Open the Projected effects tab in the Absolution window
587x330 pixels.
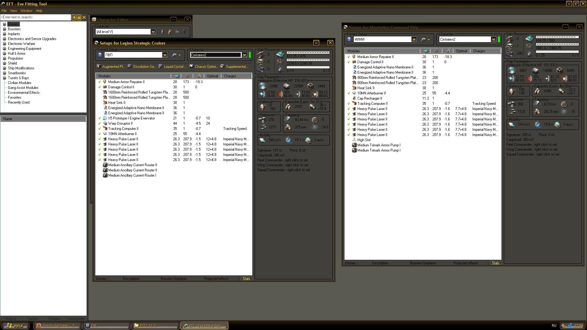pyautogui.click(x=465, y=263)
